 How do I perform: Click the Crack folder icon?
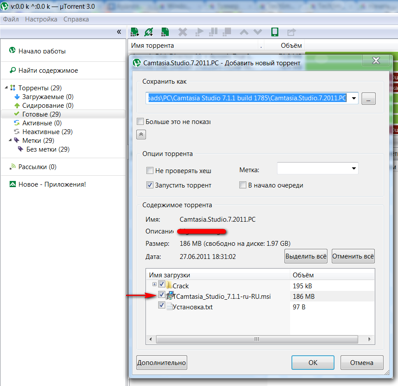tap(169, 285)
